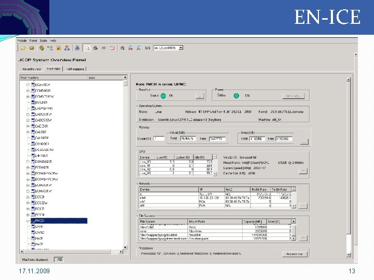Image resolution: width=374 pixels, height=280 pixels.
Task: Select the highlighted FMC01 machine row
Action: 59,221
